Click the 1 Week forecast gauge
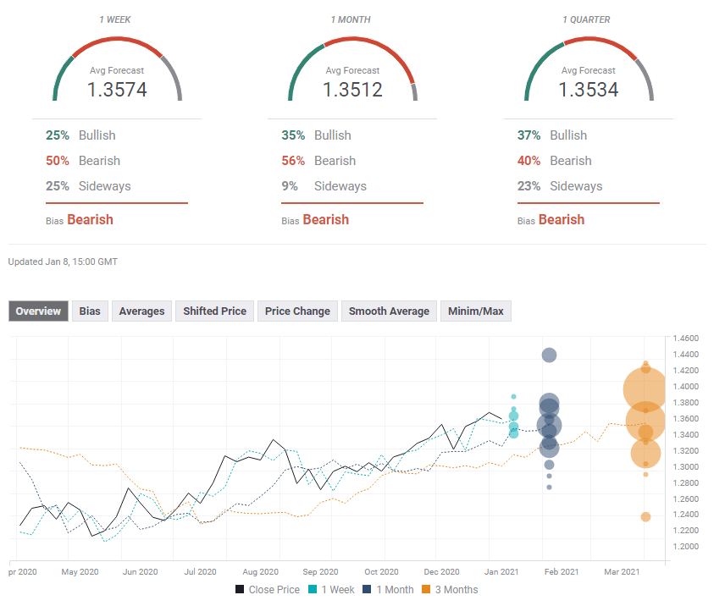 (x=117, y=69)
